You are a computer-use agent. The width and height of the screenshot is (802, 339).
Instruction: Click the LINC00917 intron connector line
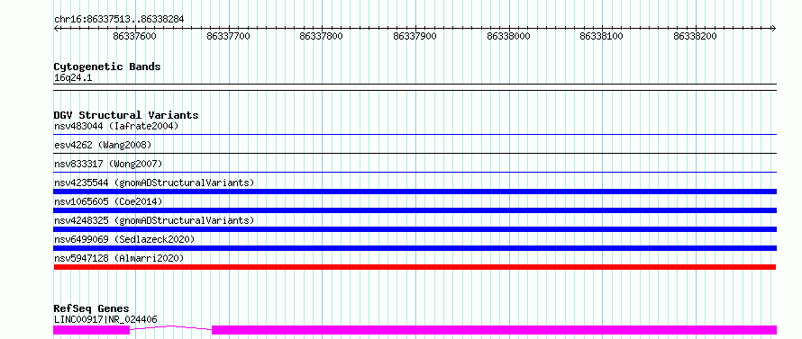[171, 327]
